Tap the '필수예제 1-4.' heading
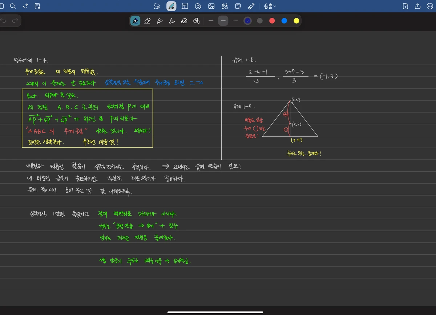This screenshot has height=315, width=436. tap(31, 60)
